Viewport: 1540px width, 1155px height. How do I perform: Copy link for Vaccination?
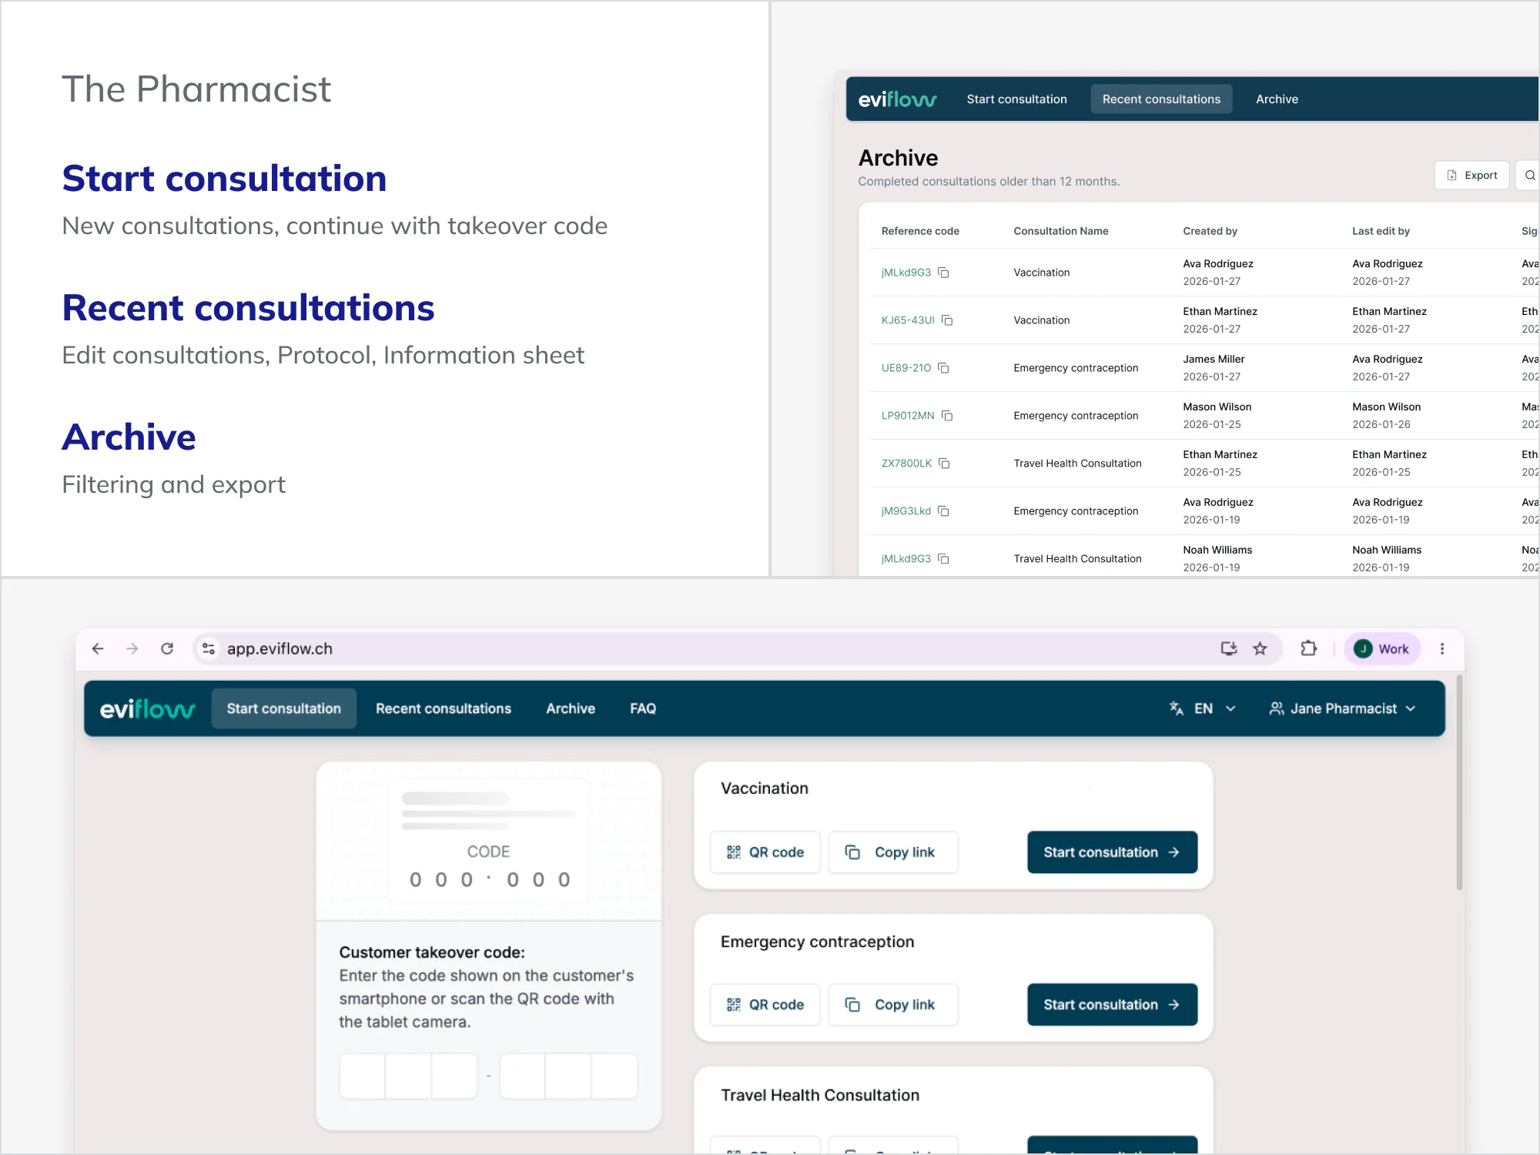pos(892,852)
